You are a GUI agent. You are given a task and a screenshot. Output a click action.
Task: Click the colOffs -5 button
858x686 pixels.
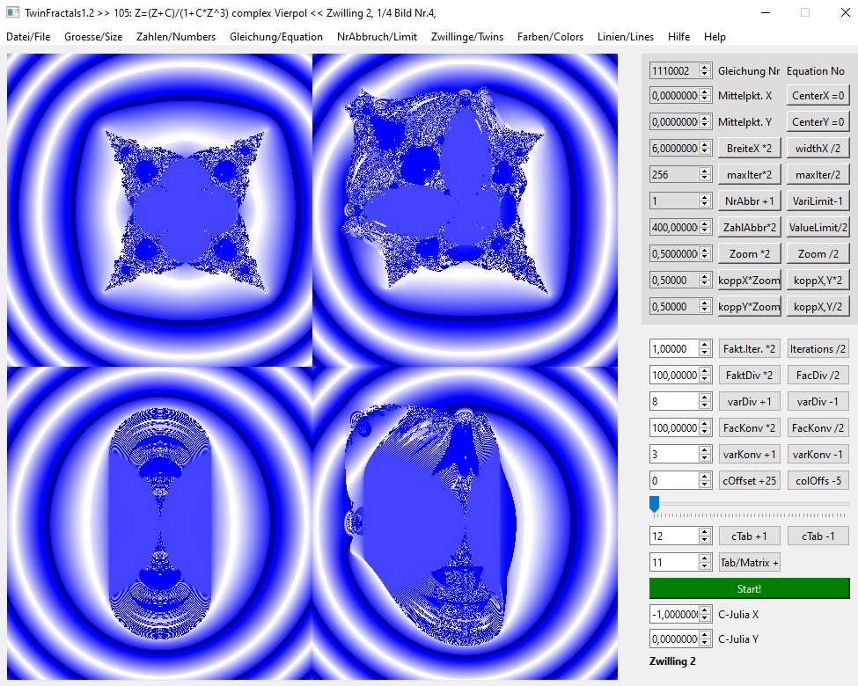(818, 480)
